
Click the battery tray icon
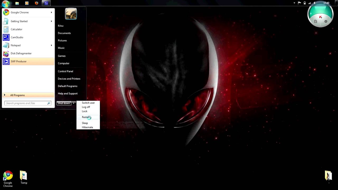(x=304, y=3)
